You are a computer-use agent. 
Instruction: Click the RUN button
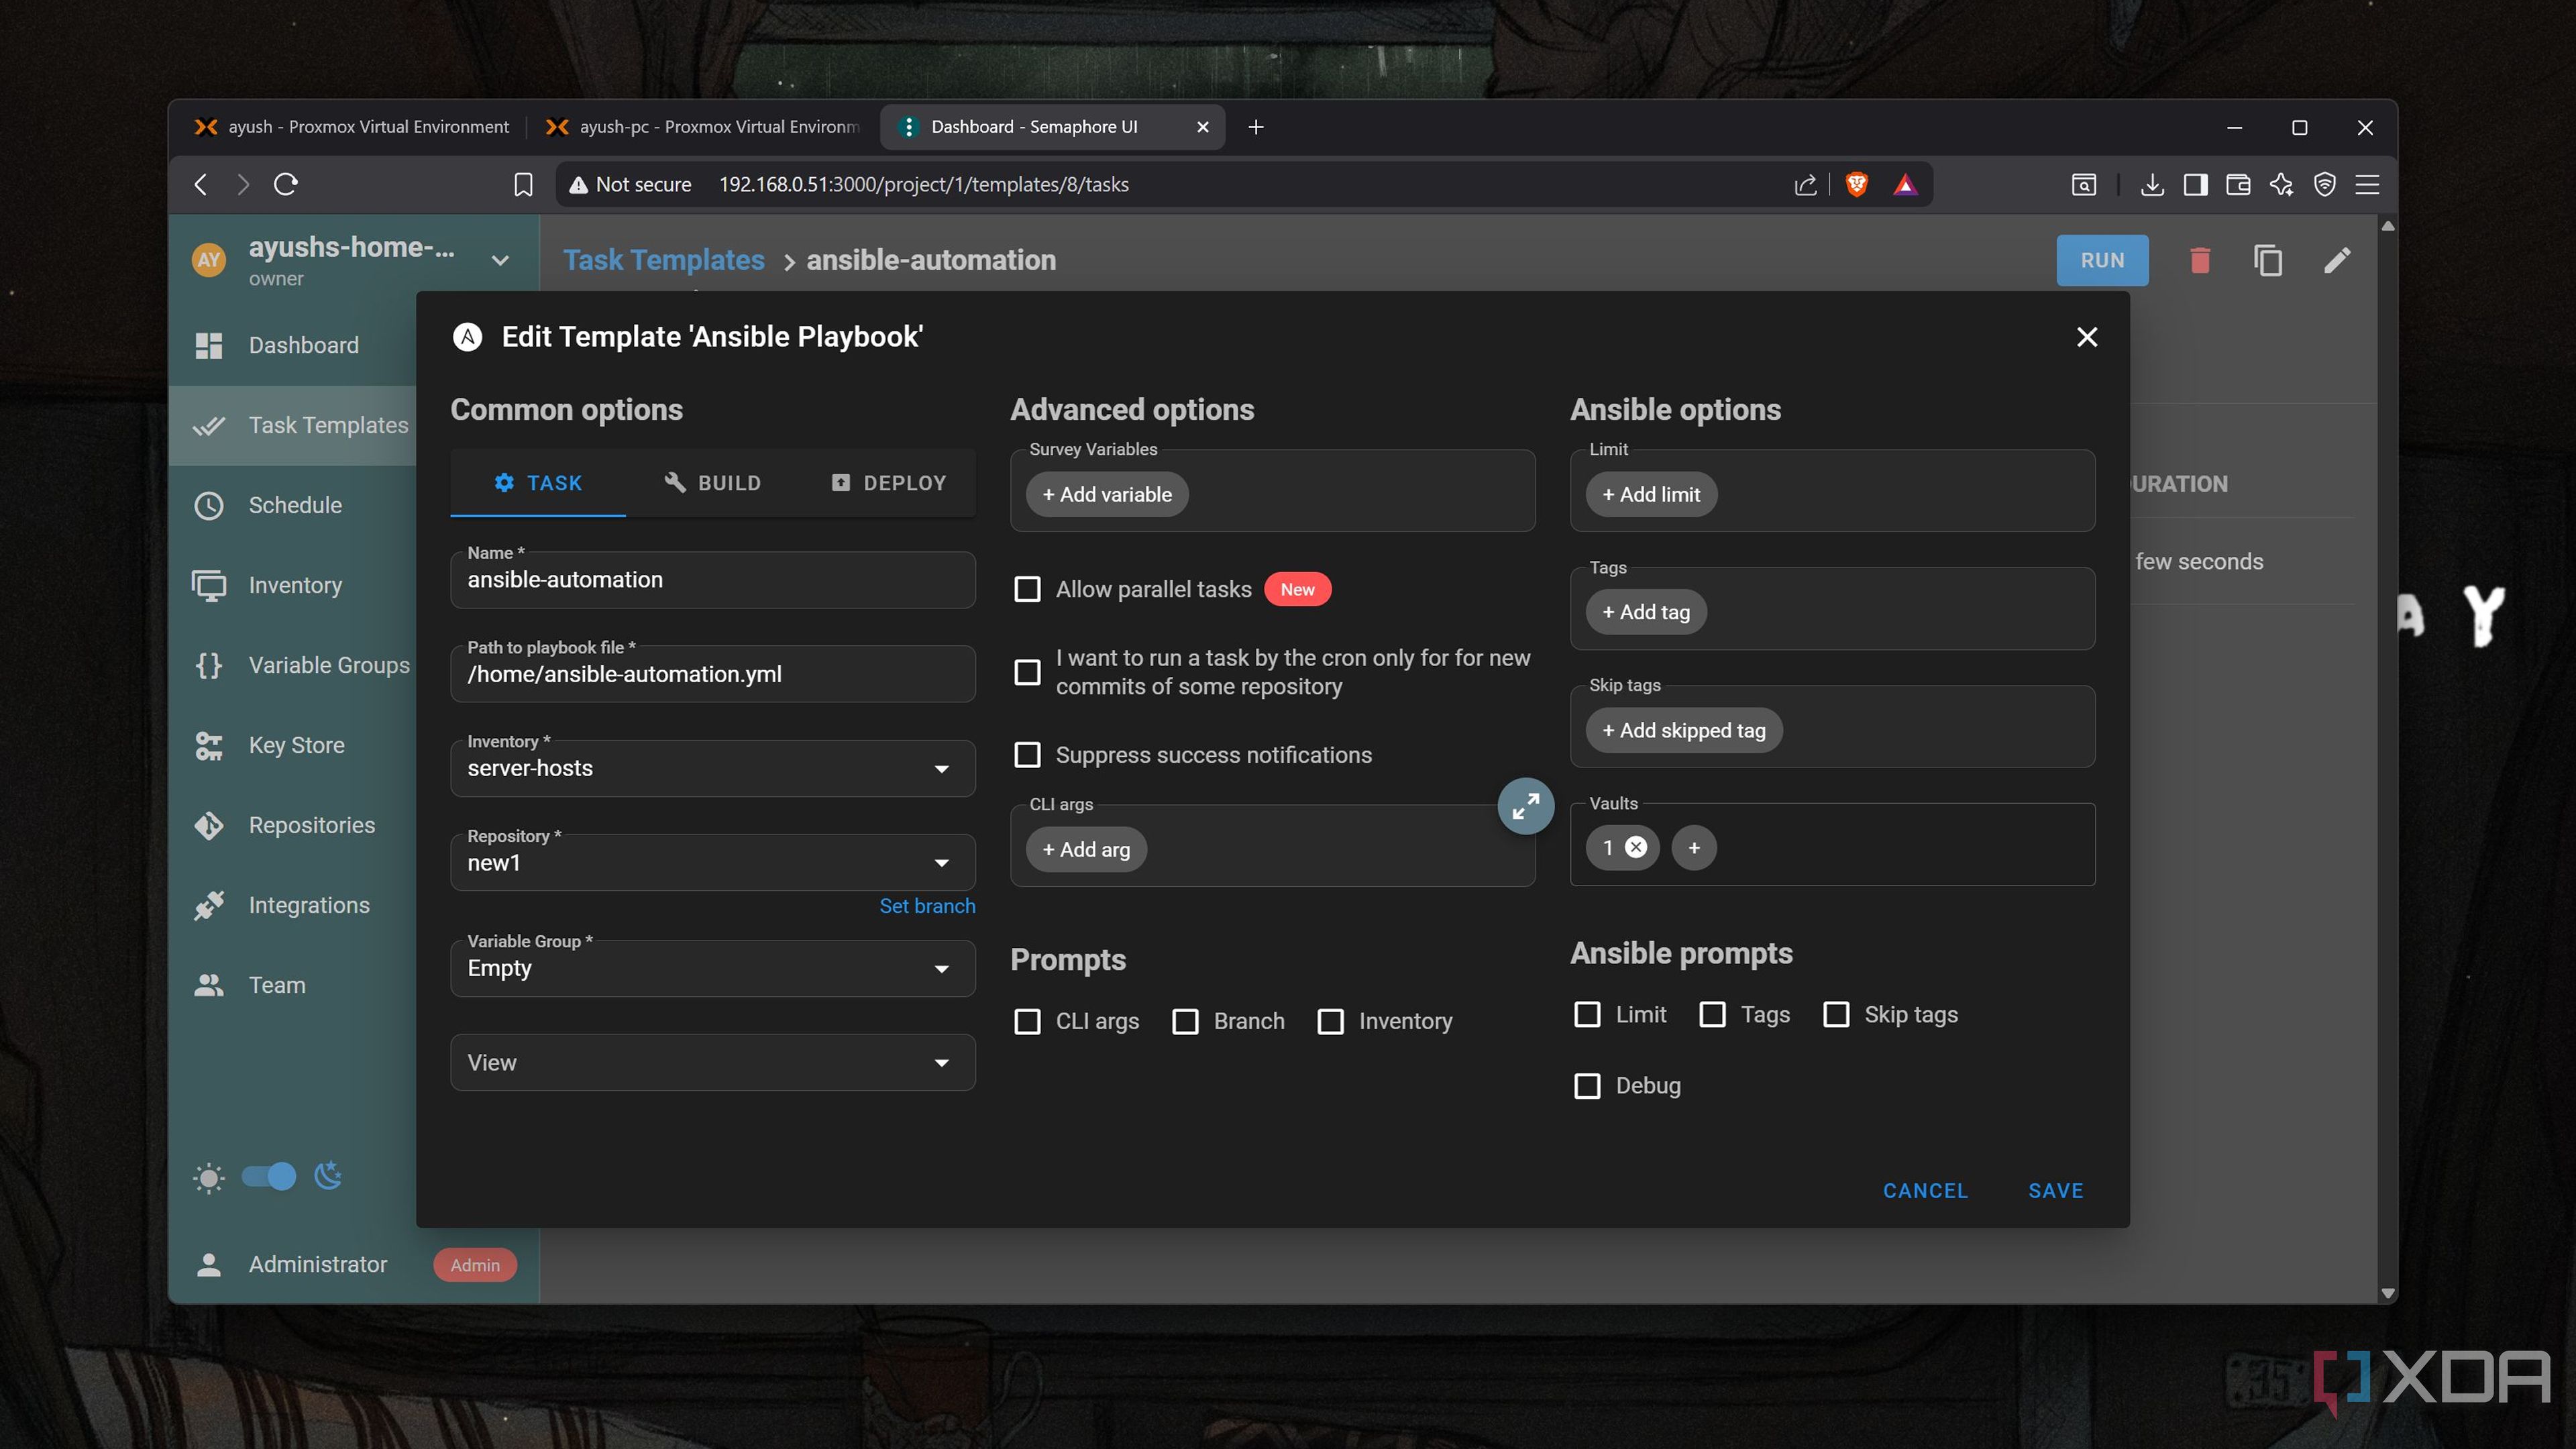[x=2102, y=260]
